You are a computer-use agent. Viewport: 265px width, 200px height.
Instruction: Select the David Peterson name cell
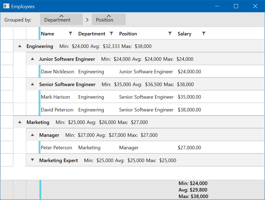tap(57, 110)
